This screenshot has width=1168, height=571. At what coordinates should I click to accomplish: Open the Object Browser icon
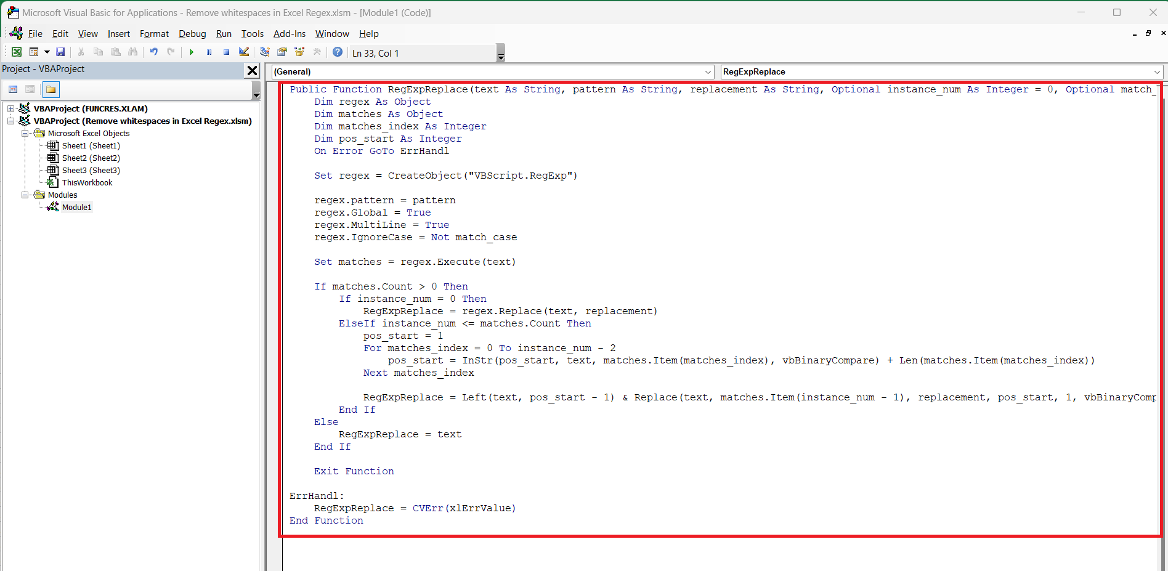(299, 52)
